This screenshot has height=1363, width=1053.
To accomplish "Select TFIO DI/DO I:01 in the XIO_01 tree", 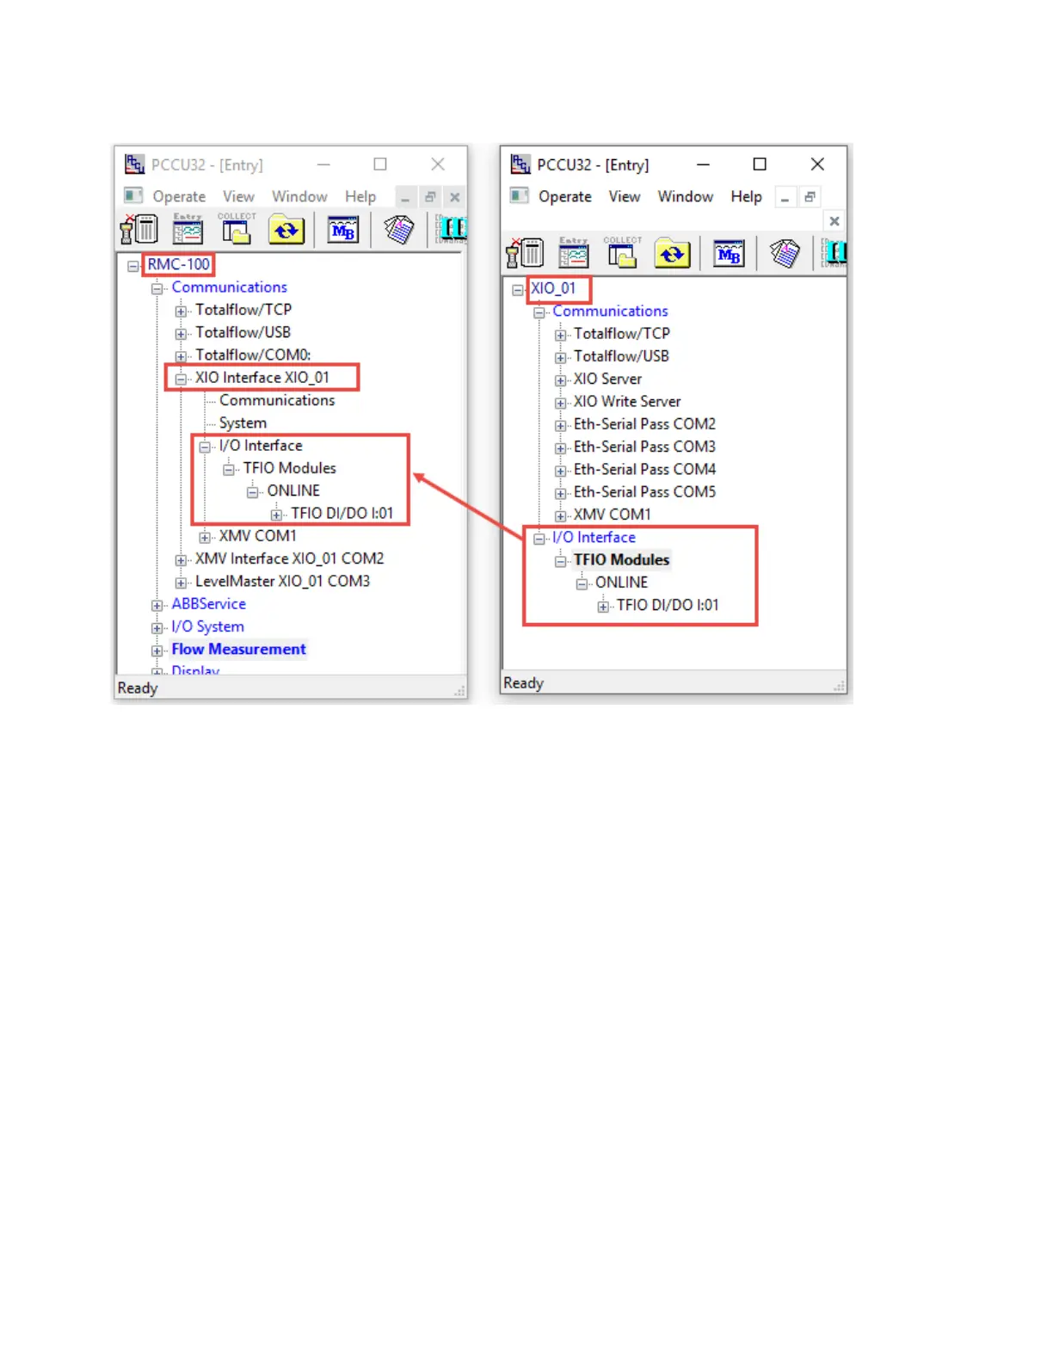I will [668, 605].
